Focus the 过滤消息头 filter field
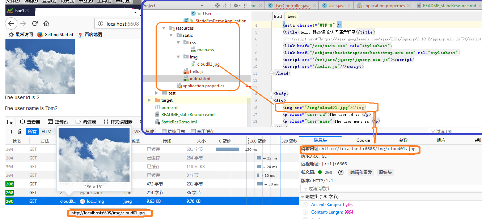 pyautogui.click(x=391, y=188)
